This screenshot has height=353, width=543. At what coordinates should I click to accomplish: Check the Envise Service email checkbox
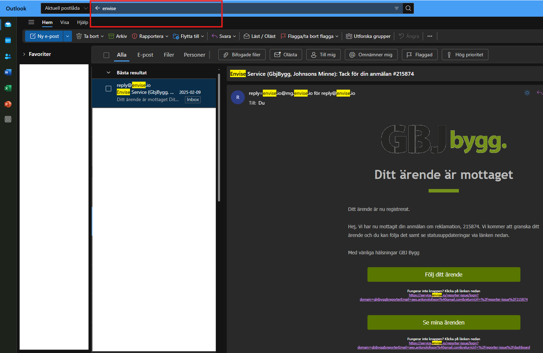point(108,89)
